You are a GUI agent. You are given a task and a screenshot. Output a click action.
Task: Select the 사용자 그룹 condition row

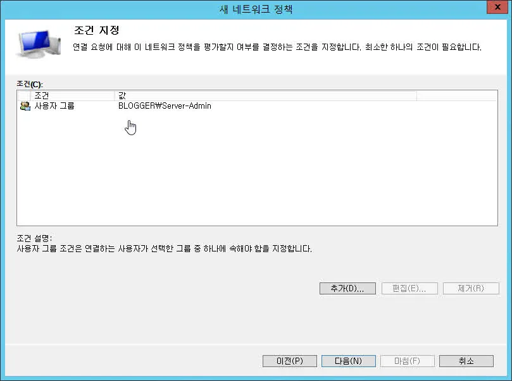tap(54, 106)
